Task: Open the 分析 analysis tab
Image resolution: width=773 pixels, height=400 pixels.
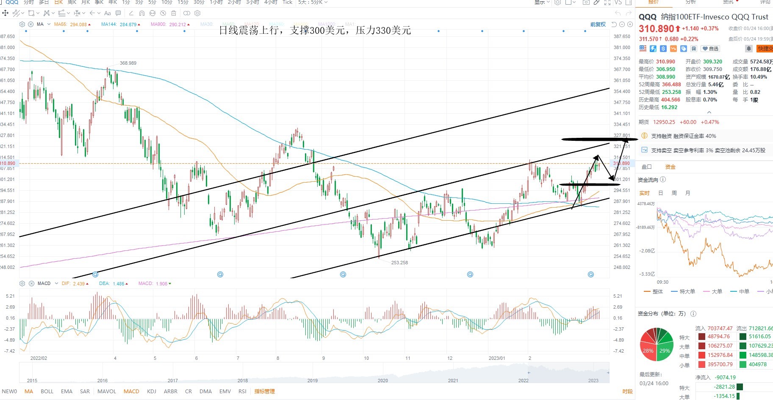Action: pyautogui.click(x=690, y=2)
